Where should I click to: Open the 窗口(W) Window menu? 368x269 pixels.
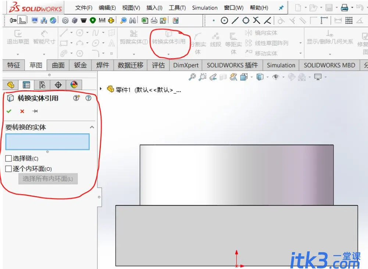[233, 8]
